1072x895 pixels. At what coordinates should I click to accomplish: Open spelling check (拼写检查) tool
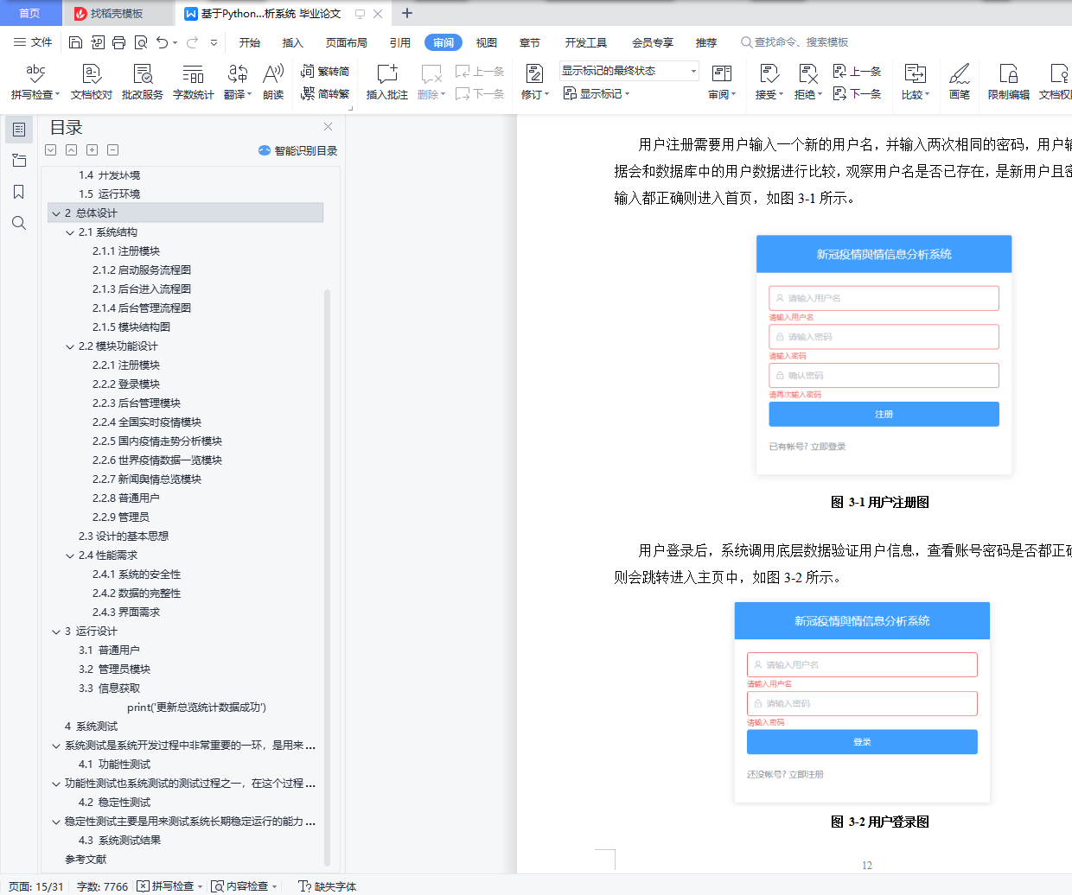[x=35, y=82]
